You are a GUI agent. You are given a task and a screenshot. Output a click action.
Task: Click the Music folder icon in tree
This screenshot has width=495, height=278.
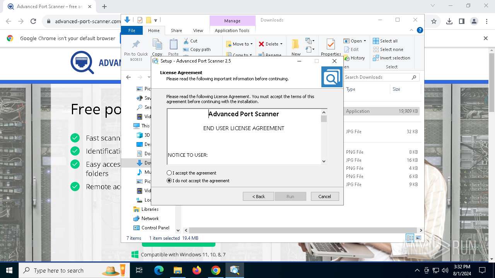[x=140, y=172]
